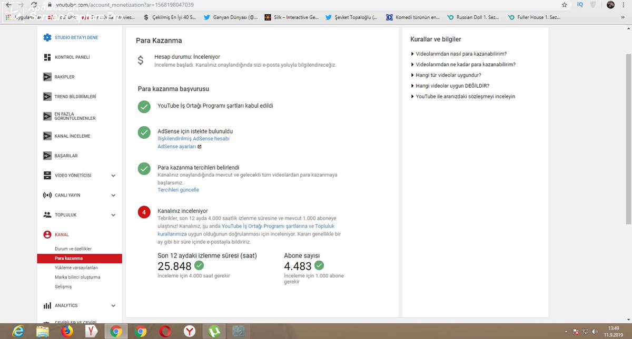The height and width of the screenshot is (339, 632).
Task: Open the Chrome three-dot menu
Action: tap(624, 5)
